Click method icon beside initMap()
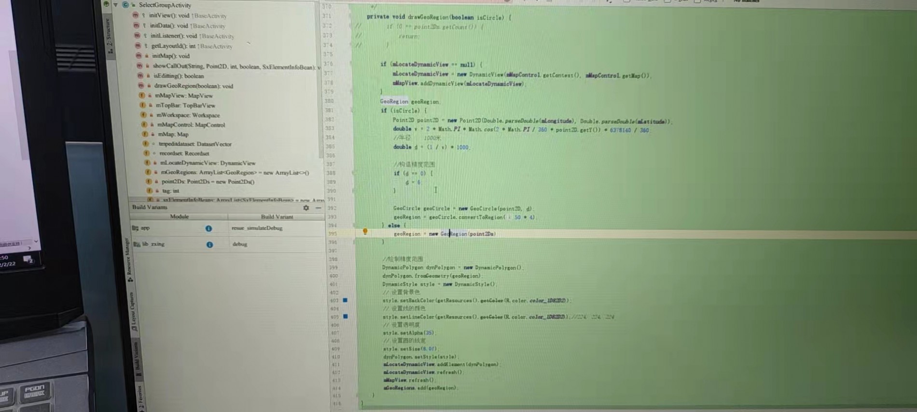Viewport: 917px width, 412px height. click(139, 56)
